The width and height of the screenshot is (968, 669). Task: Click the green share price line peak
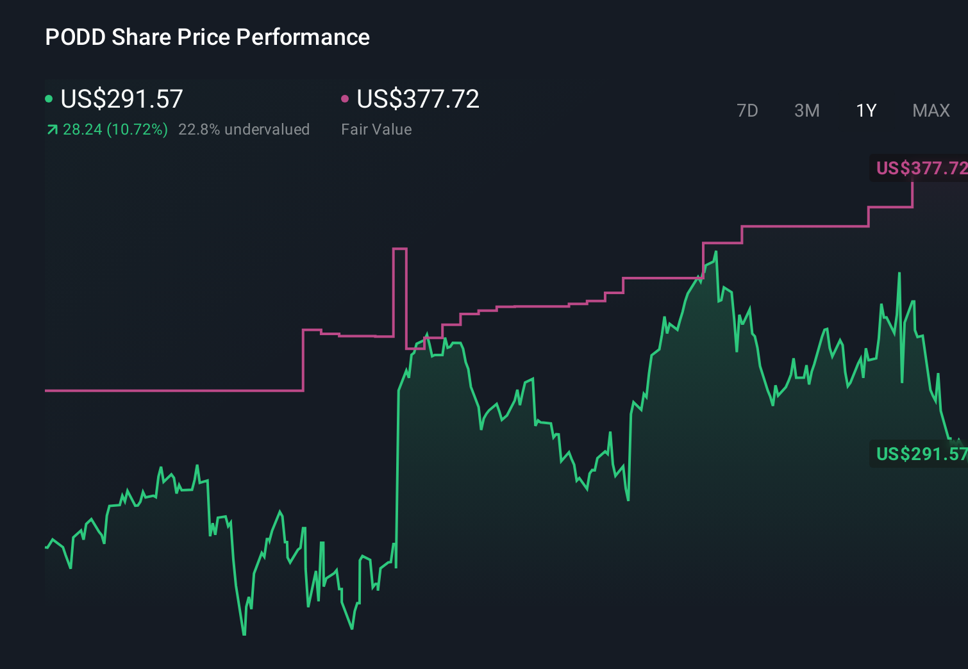pyautogui.click(x=716, y=252)
